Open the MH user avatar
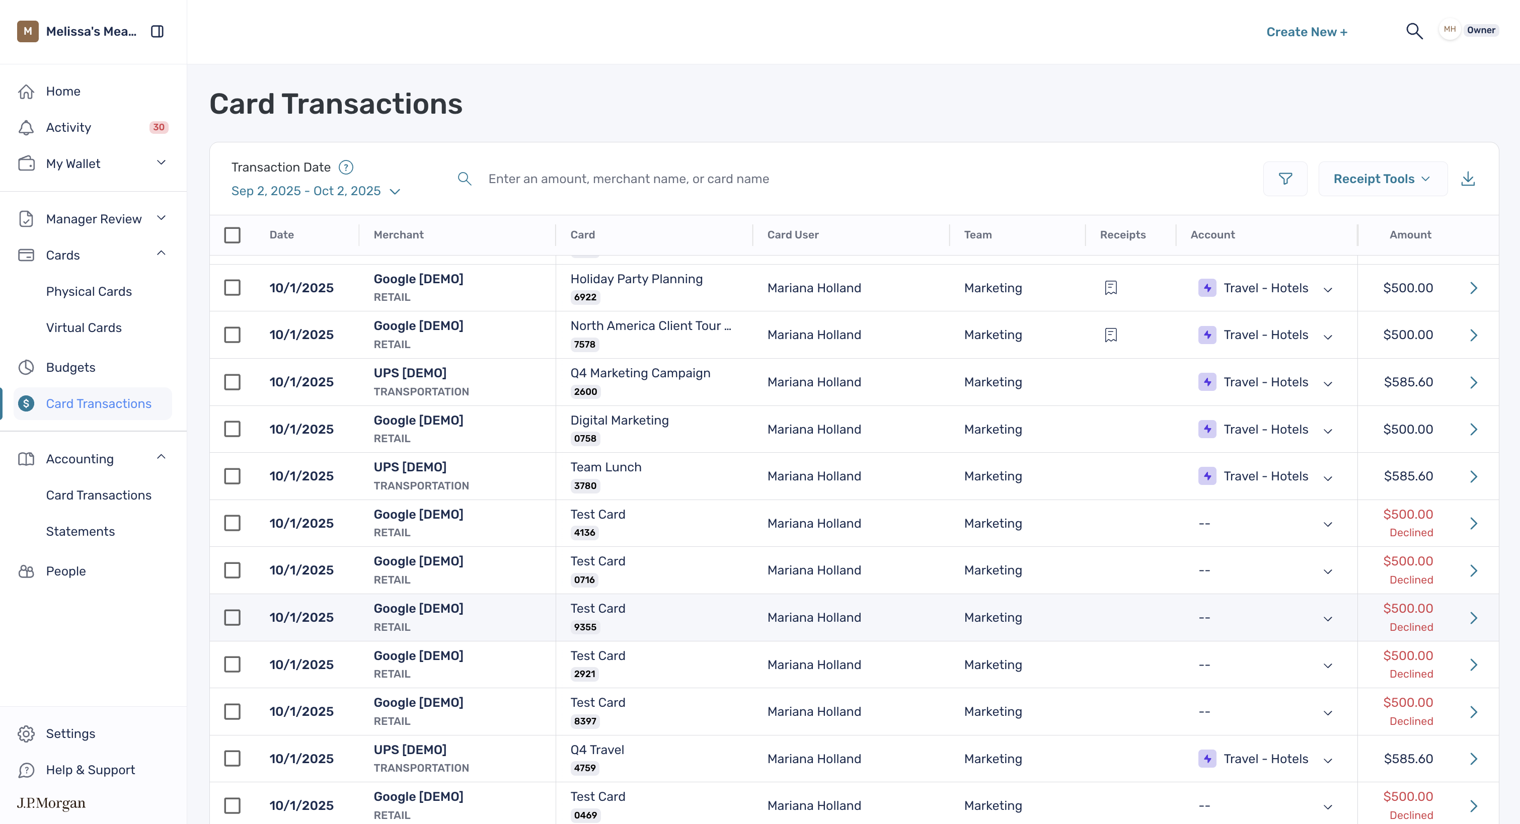This screenshot has width=1520, height=824. click(x=1450, y=30)
